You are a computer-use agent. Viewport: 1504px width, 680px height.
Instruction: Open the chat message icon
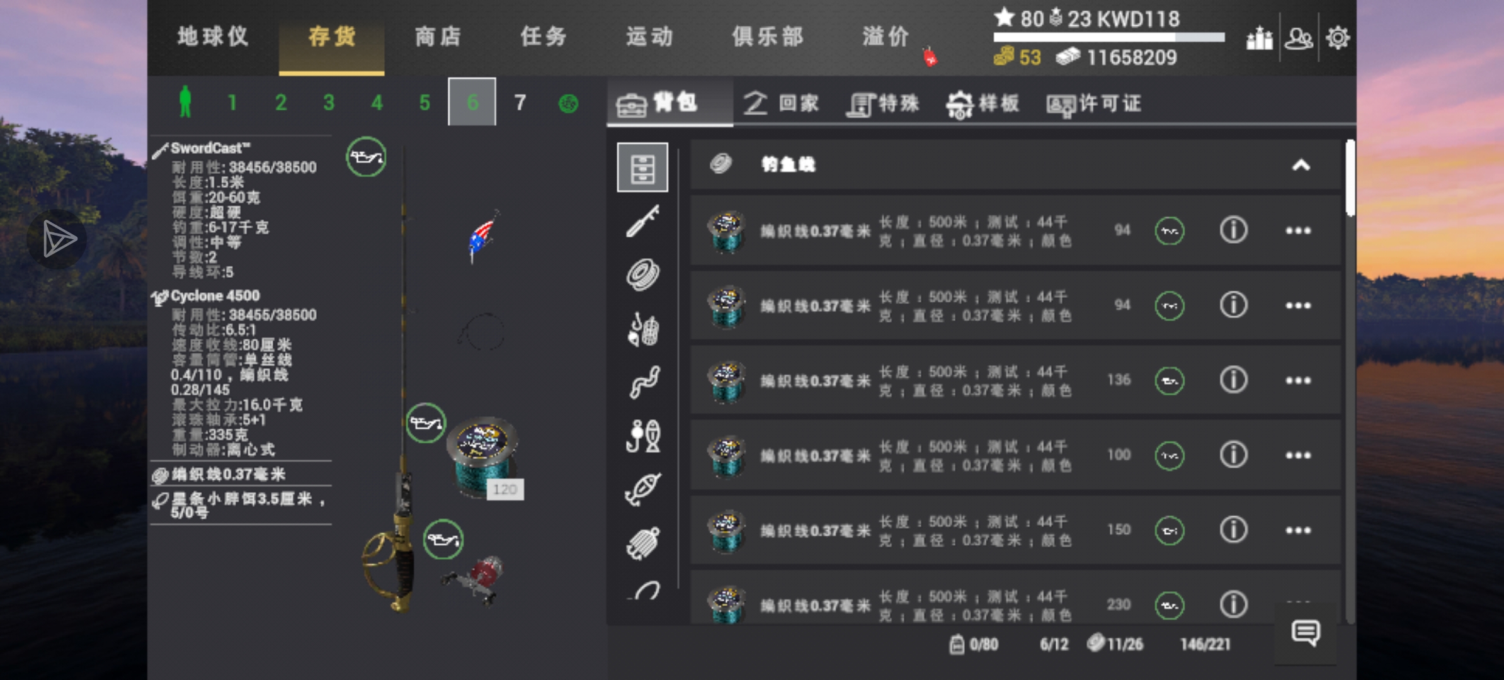click(1306, 632)
